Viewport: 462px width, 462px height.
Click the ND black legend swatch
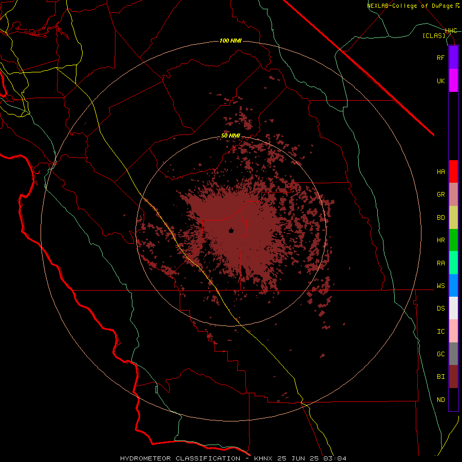click(x=453, y=399)
